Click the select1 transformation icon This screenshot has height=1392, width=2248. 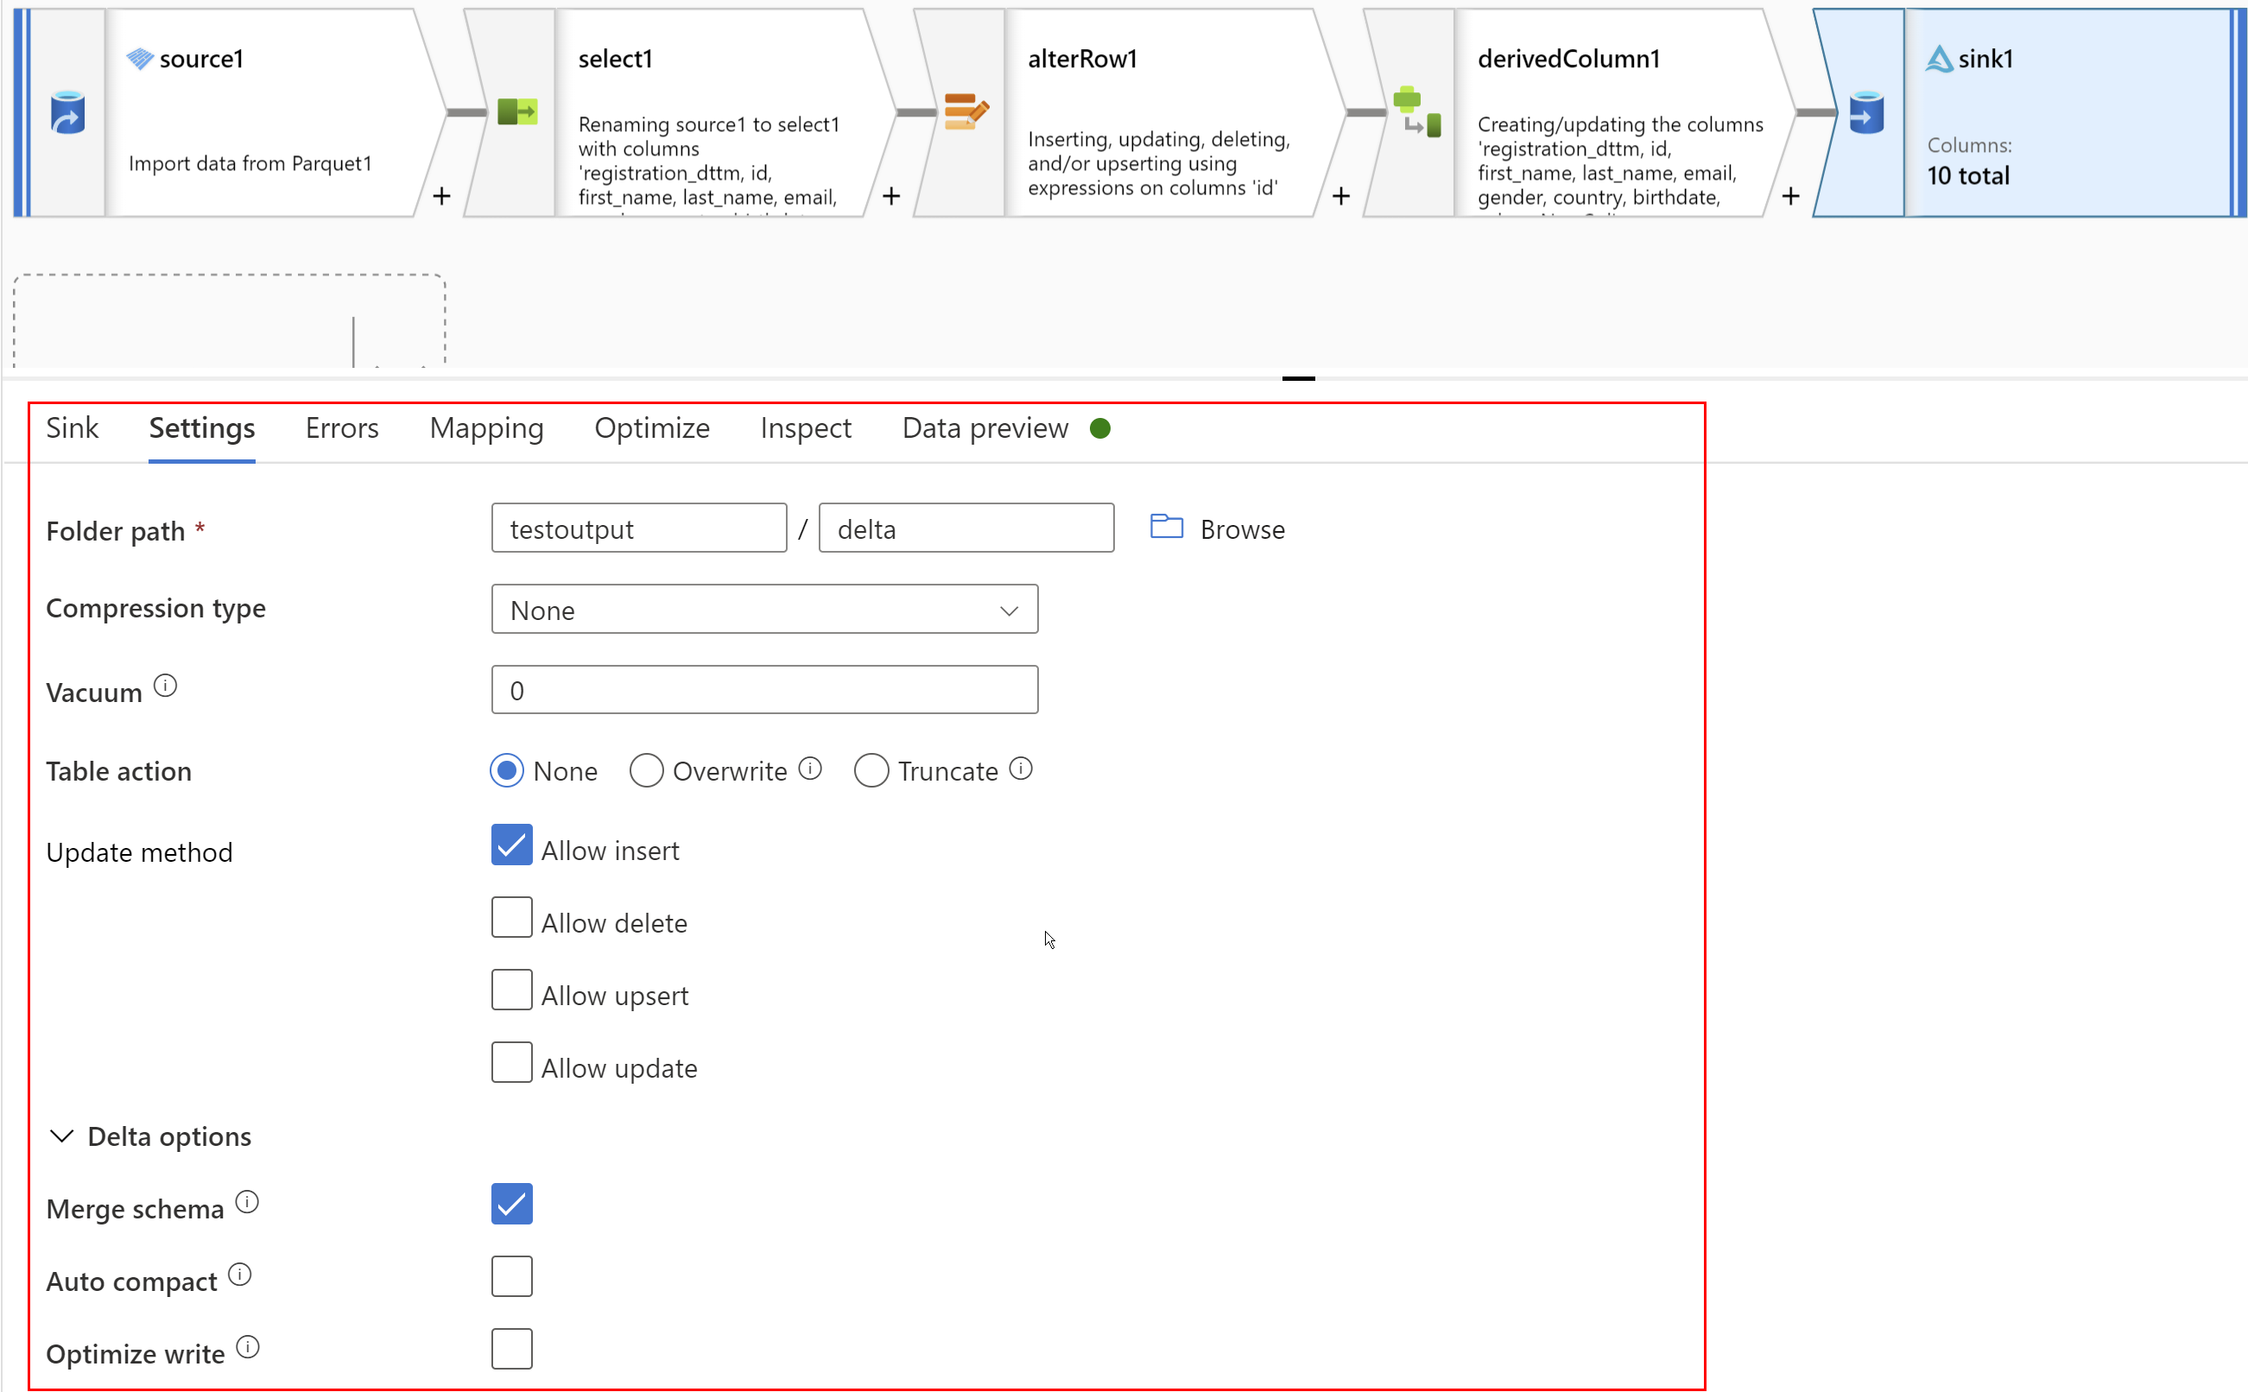coord(519,111)
